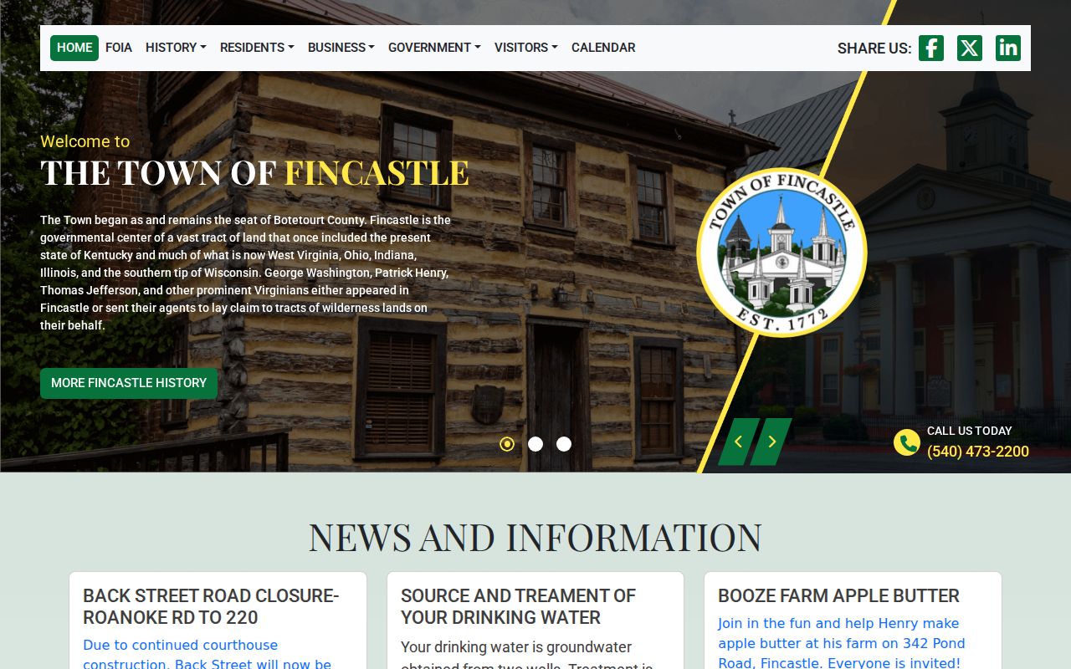Expand the History dropdown menu
1071x669 pixels.
[x=176, y=48]
